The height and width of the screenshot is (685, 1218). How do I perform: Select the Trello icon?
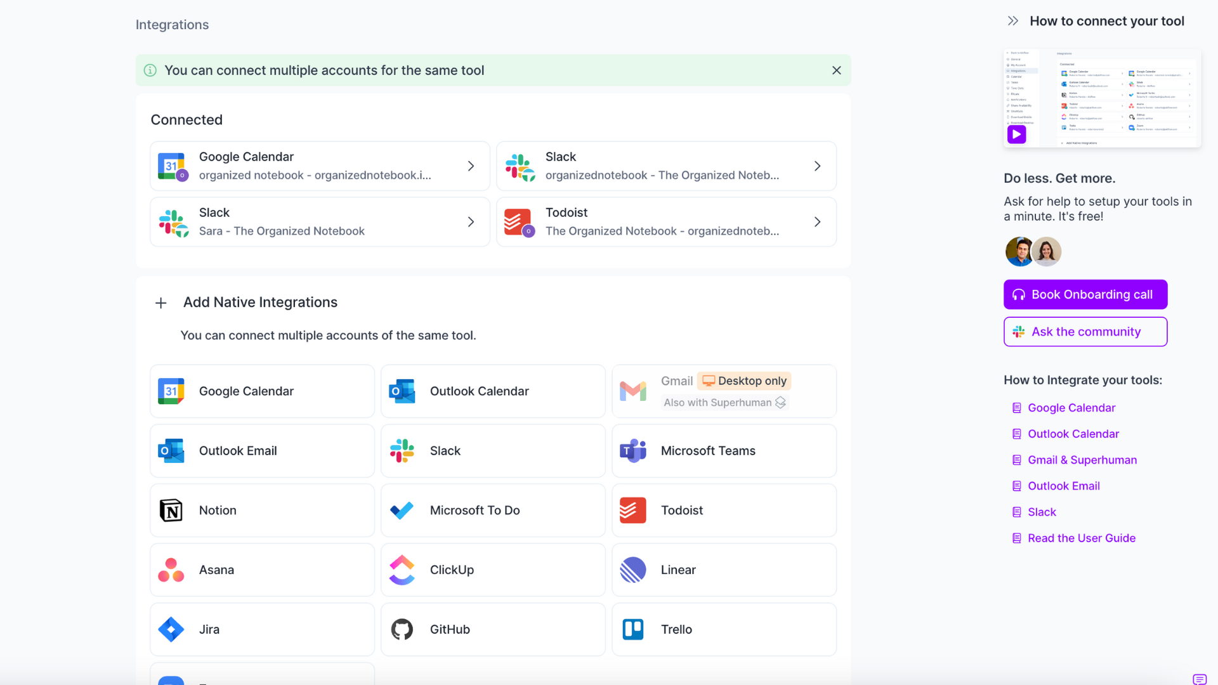[632, 629]
